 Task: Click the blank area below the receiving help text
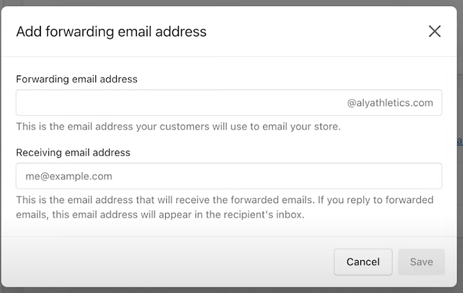[x=228, y=229]
